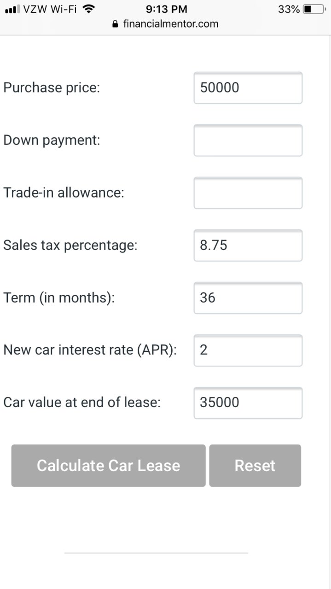Tap the 9:13 PM clock

(166, 9)
